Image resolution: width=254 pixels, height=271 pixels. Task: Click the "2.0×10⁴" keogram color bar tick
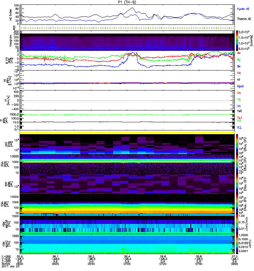coord(244,32)
